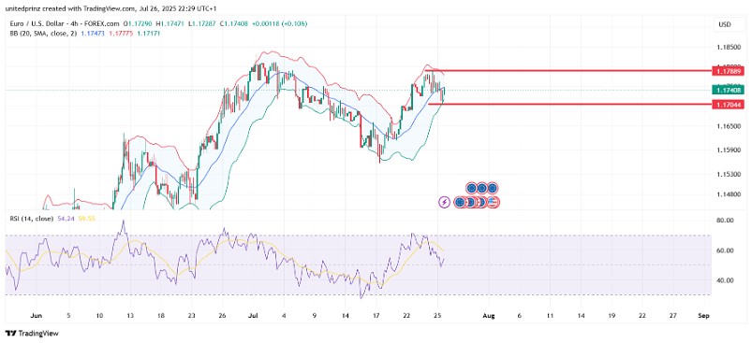752x343 pixels.
Task: Click the 17 date label on time axis
Action: (376, 316)
